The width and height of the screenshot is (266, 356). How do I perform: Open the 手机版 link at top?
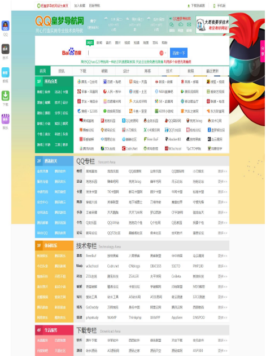[x=220, y=6]
